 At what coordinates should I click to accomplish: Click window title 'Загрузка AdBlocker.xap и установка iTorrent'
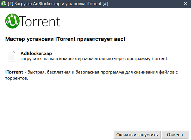[58, 4]
